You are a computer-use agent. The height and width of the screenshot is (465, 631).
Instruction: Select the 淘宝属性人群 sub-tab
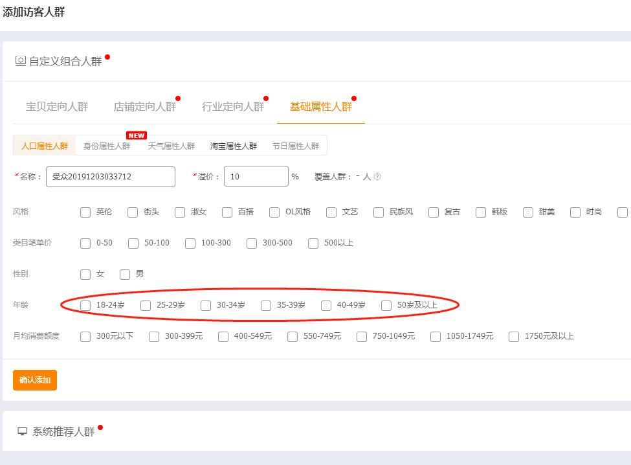point(233,146)
